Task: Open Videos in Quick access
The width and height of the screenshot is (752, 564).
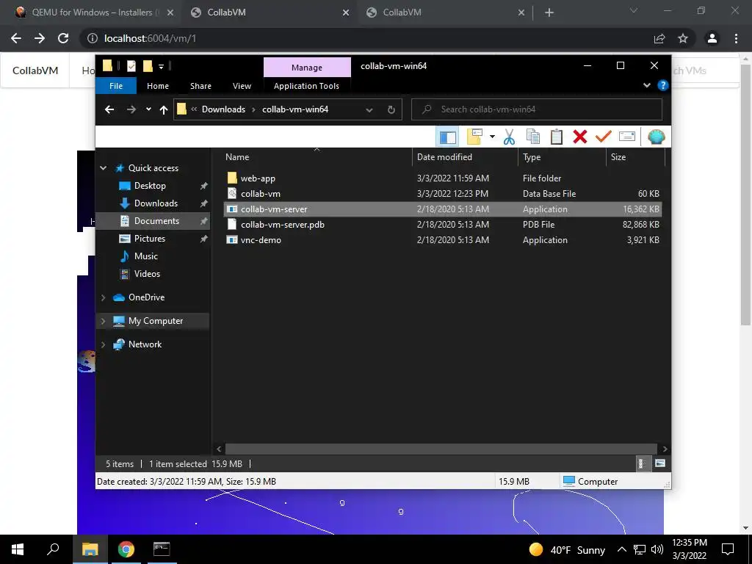Action: pos(147,274)
